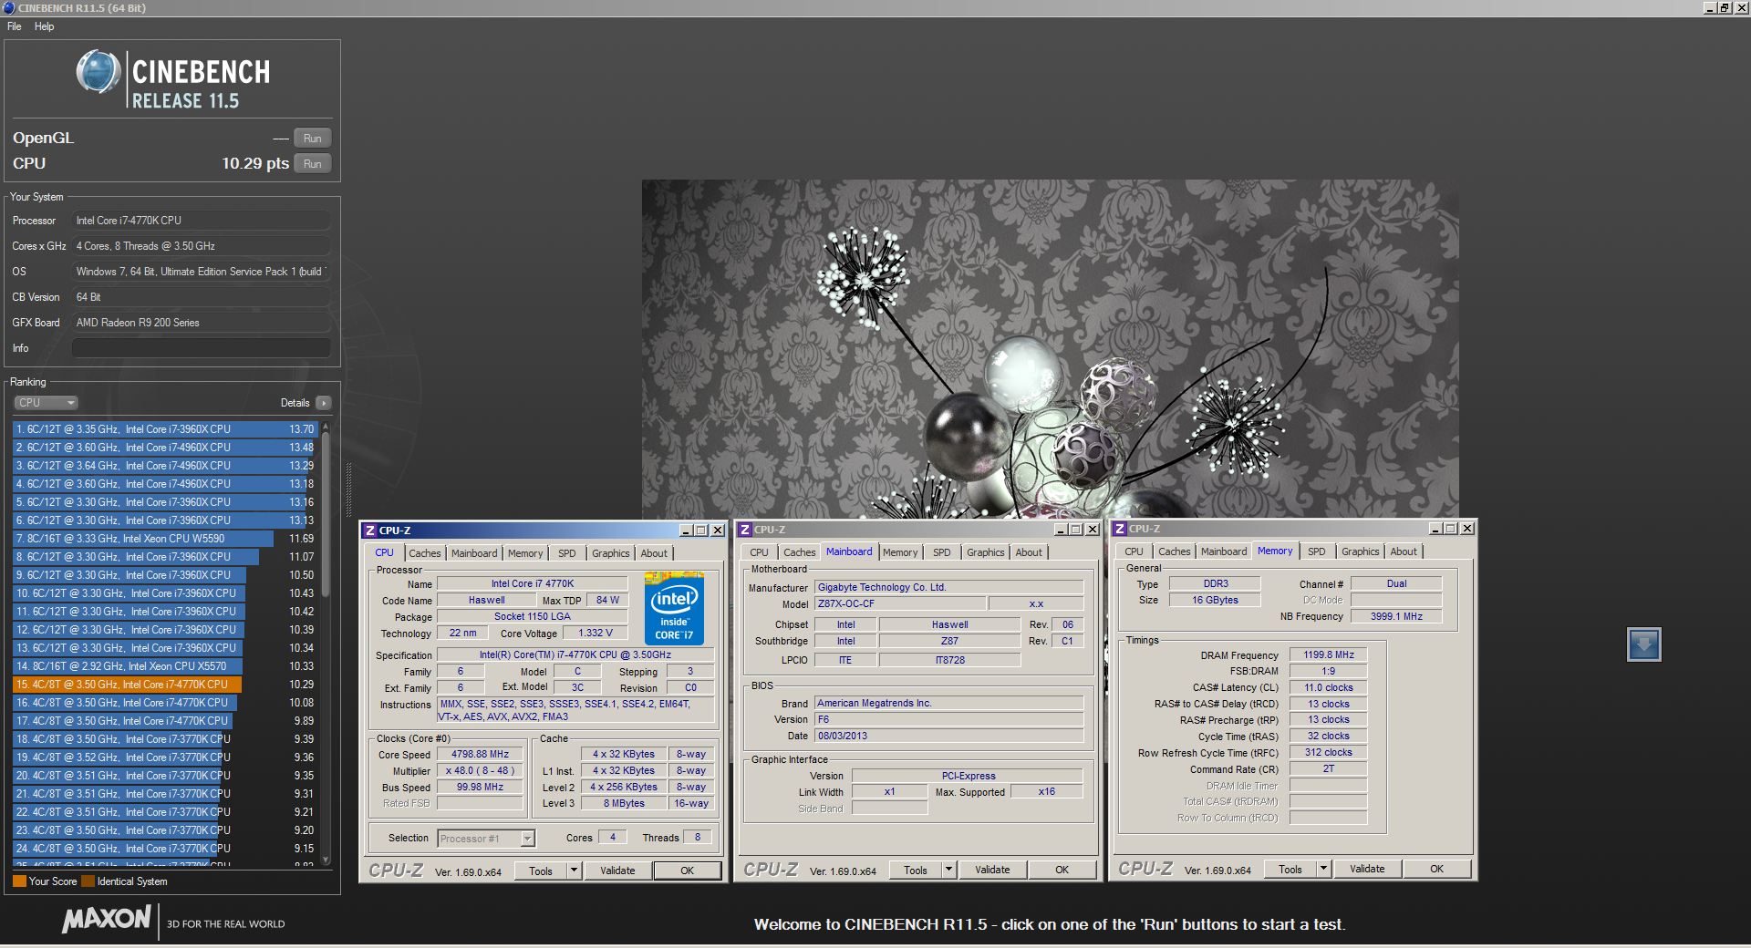
Task: Click the Details arrow icon in Ranking
Action: [324, 403]
